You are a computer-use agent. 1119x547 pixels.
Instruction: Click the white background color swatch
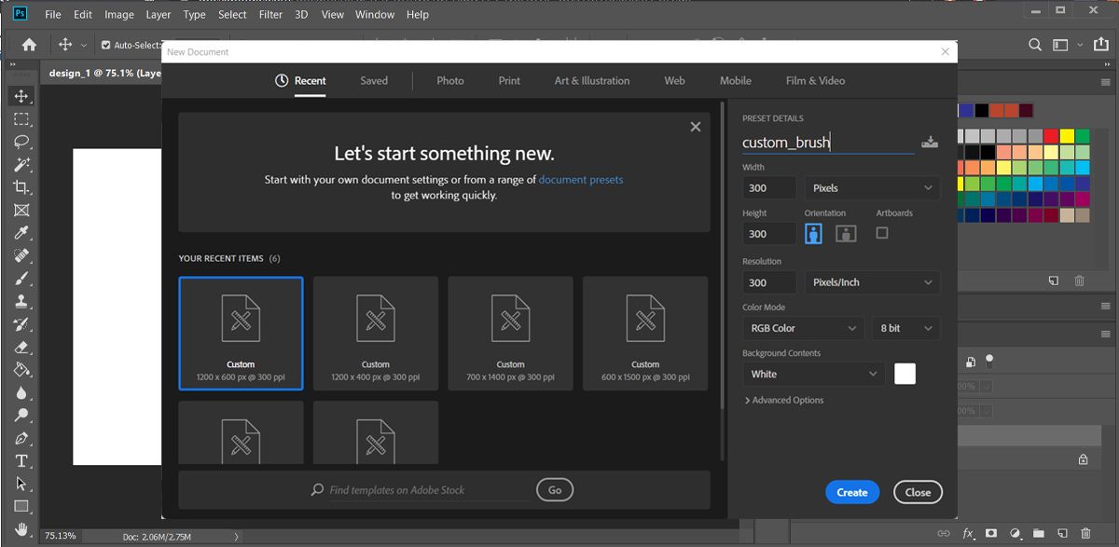pos(905,374)
